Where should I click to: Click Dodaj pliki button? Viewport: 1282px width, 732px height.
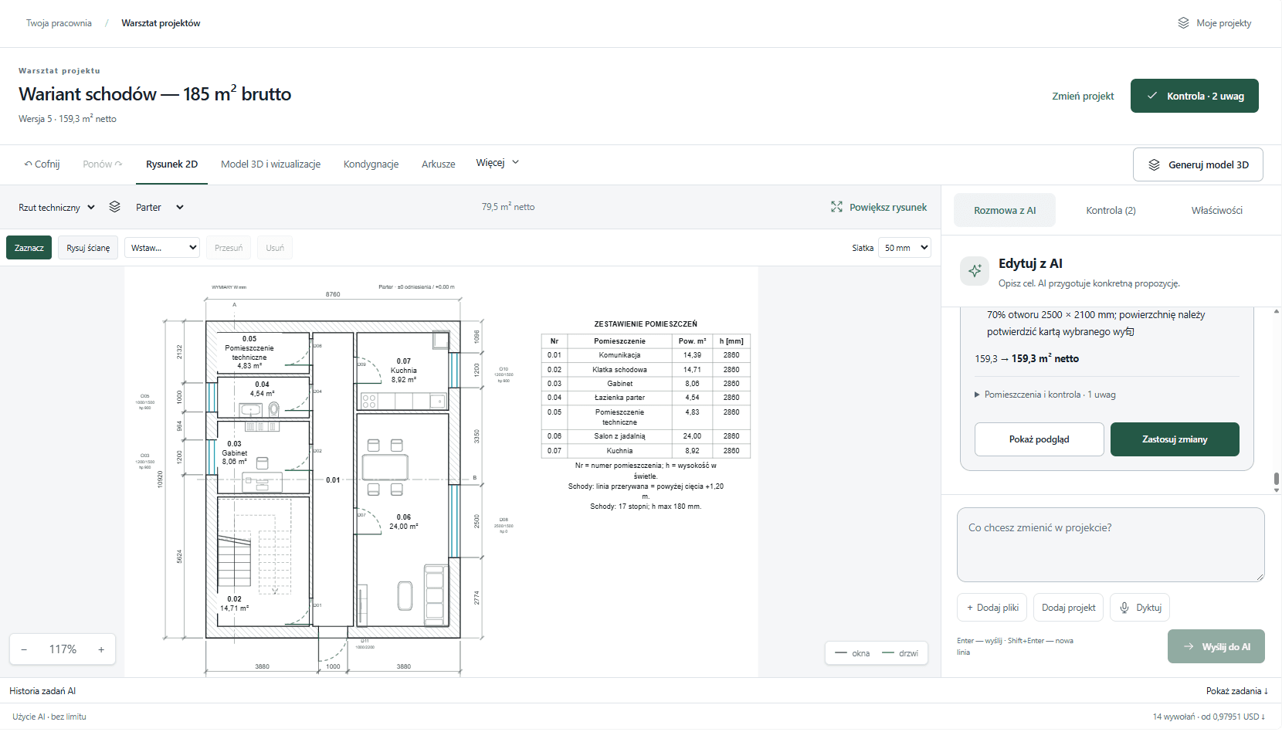click(x=992, y=608)
